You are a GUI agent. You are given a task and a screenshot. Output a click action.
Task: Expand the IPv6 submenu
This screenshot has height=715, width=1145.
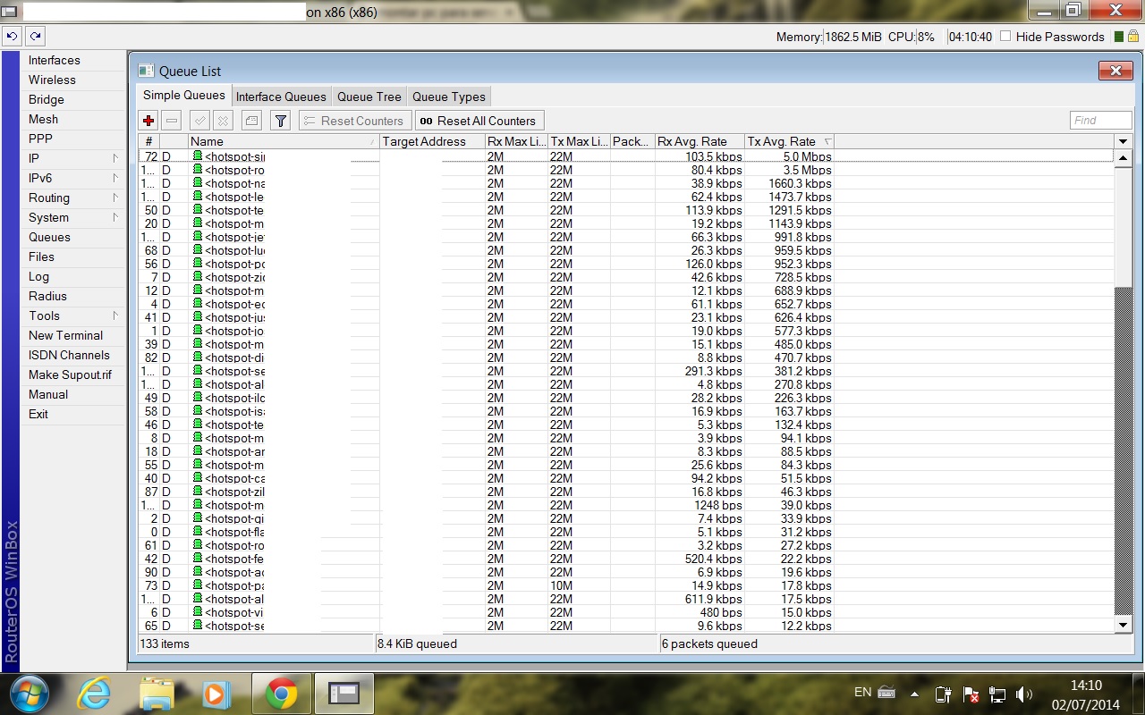pyautogui.click(x=115, y=178)
